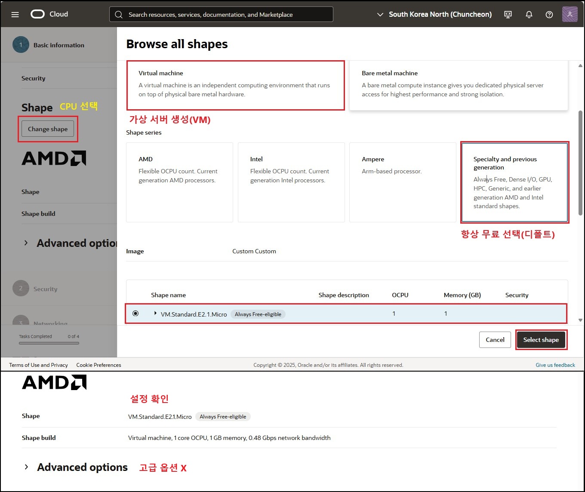The width and height of the screenshot is (585, 492).
Task: Click the Always Free-eligible badge in table
Action: tap(258, 314)
